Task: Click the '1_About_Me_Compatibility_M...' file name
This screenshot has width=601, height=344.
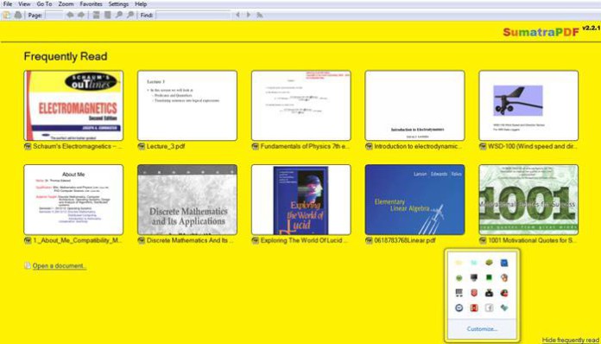Action: (x=77, y=240)
